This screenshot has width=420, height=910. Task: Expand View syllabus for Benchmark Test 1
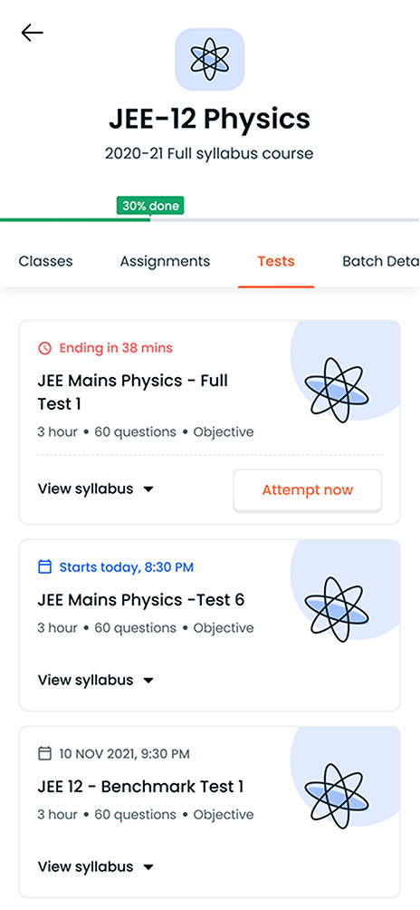[96, 866]
